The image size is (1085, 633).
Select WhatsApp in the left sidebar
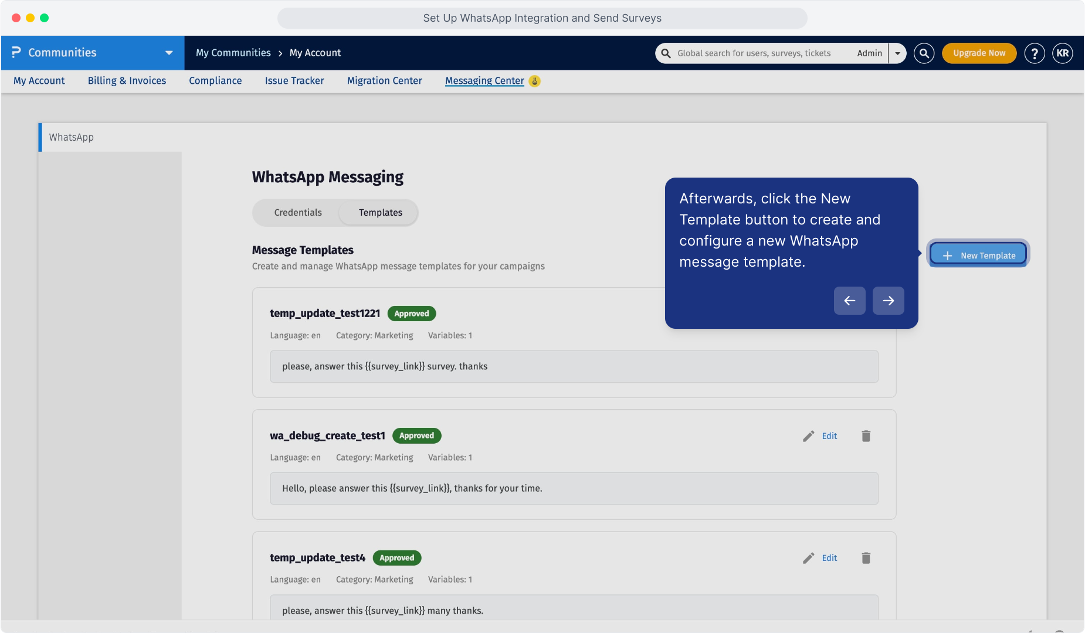[x=110, y=137]
